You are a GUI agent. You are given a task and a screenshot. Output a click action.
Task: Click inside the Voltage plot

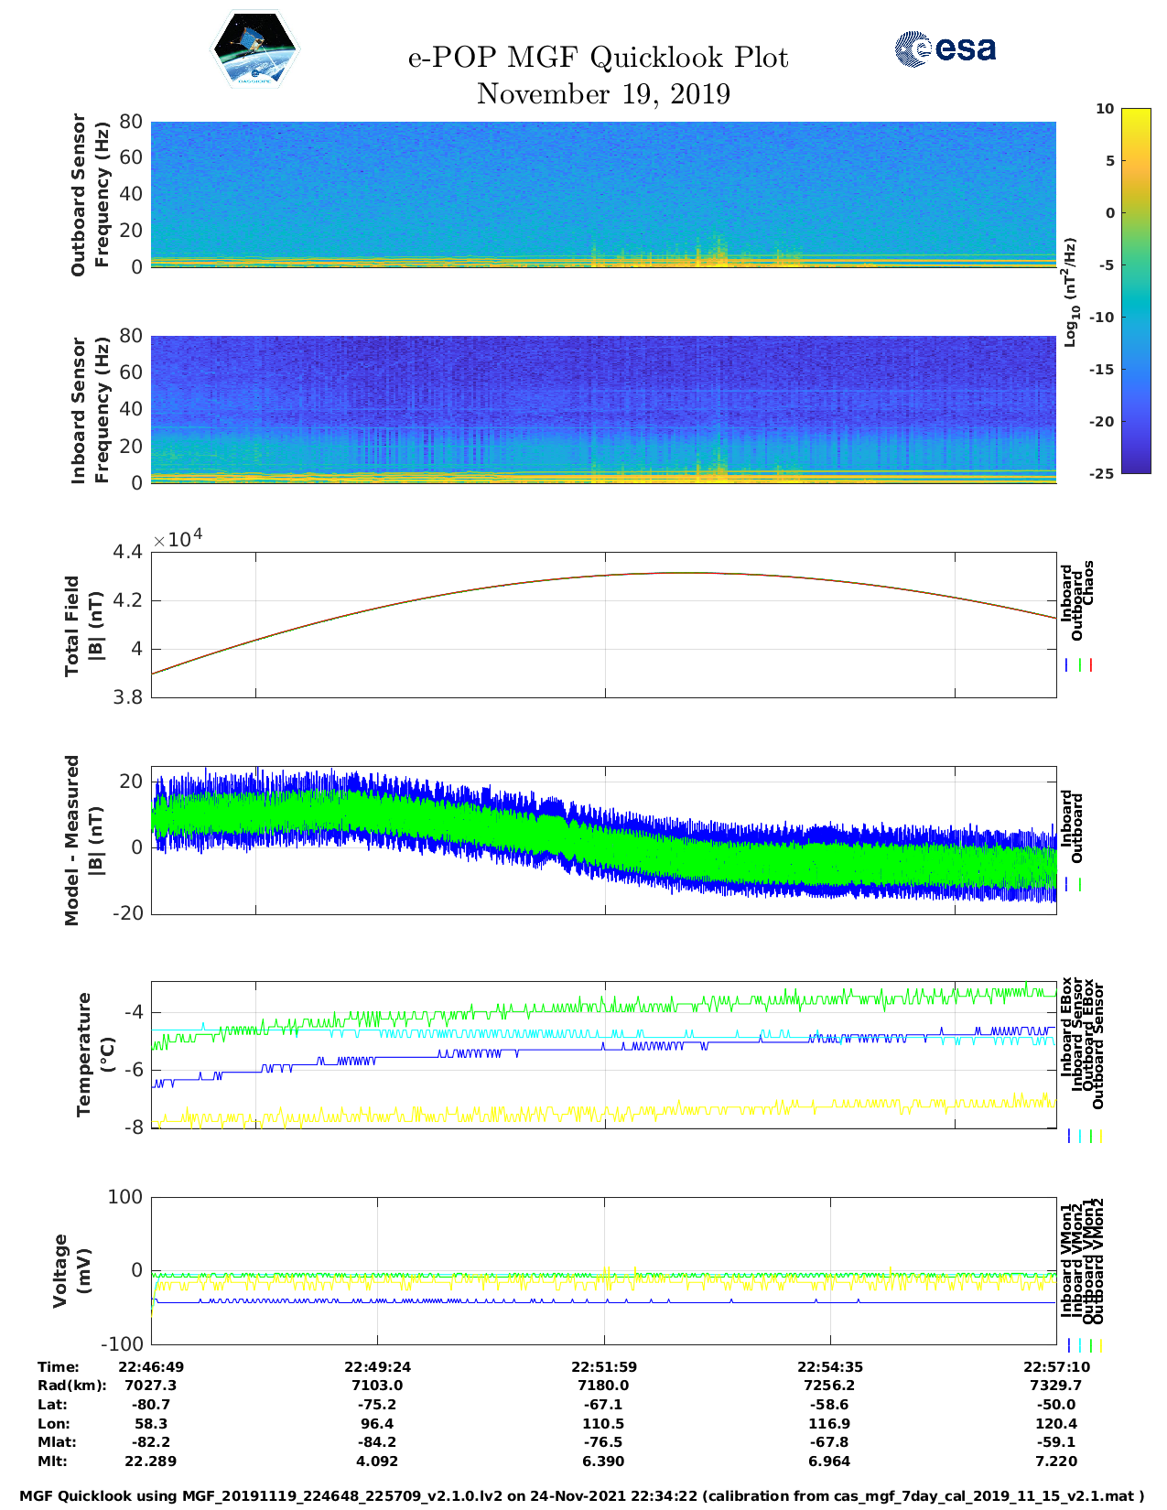[603, 1270]
